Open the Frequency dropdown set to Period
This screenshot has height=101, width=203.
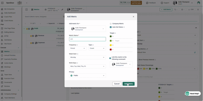78,48
